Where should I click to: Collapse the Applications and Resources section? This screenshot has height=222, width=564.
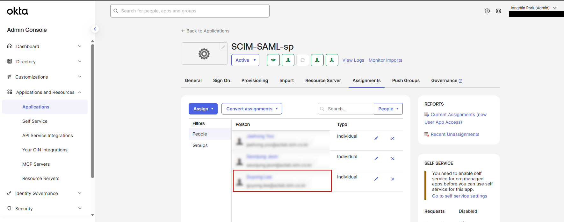coord(44,92)
